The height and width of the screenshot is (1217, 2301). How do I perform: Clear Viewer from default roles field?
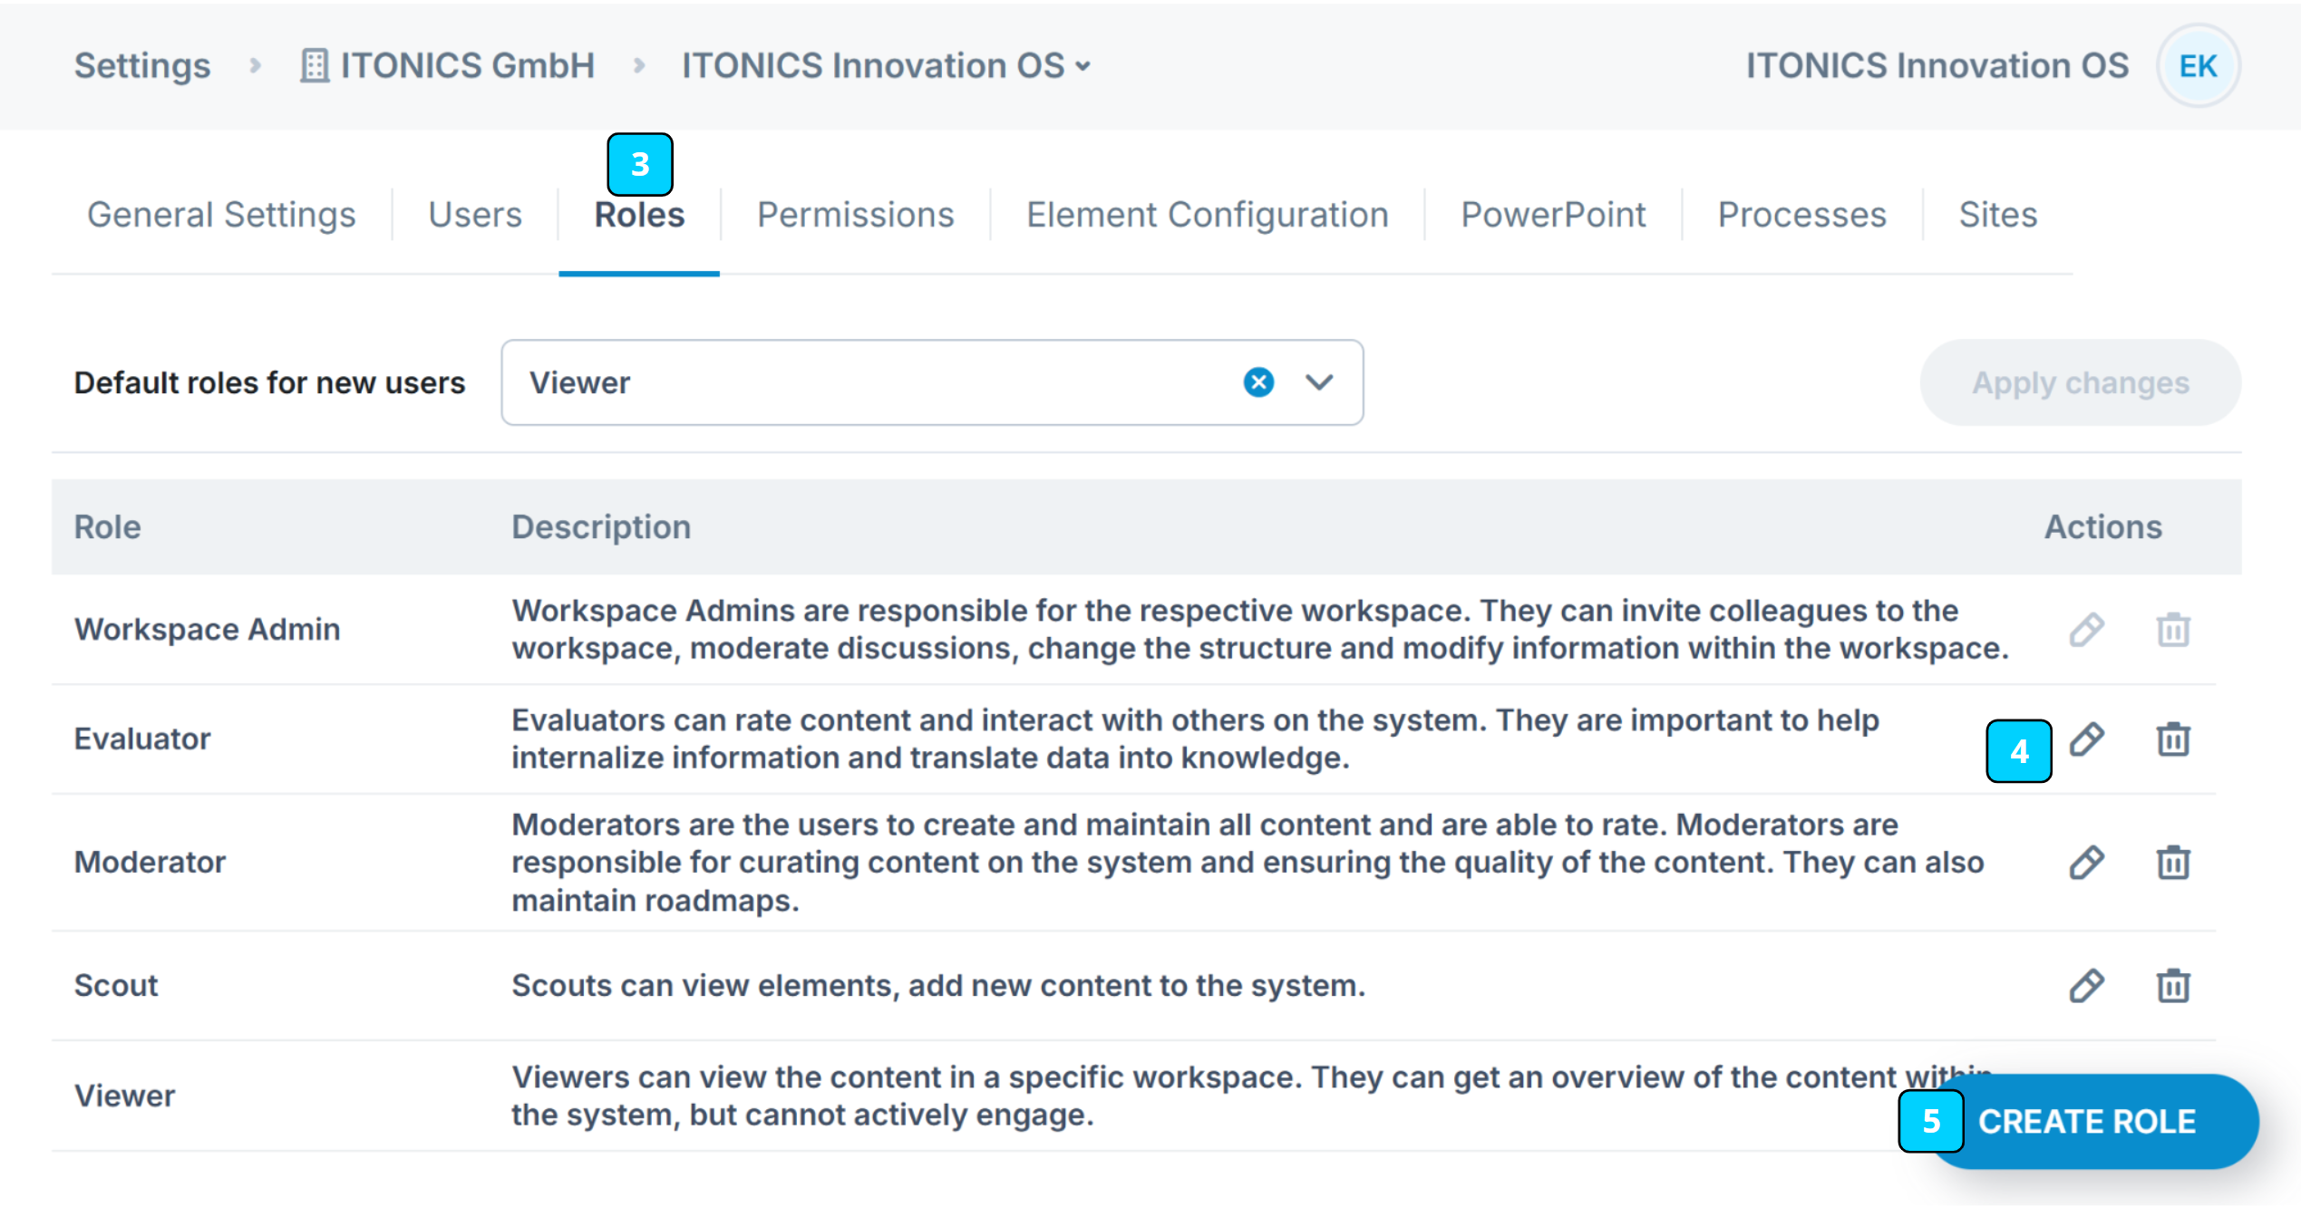tap(1257, 382)
